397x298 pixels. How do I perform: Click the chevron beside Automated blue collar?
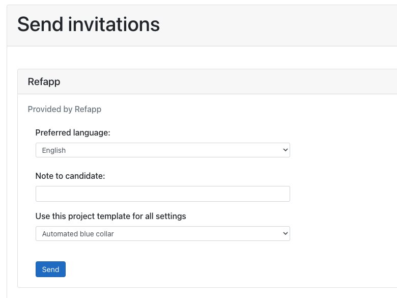pos(286,234)
